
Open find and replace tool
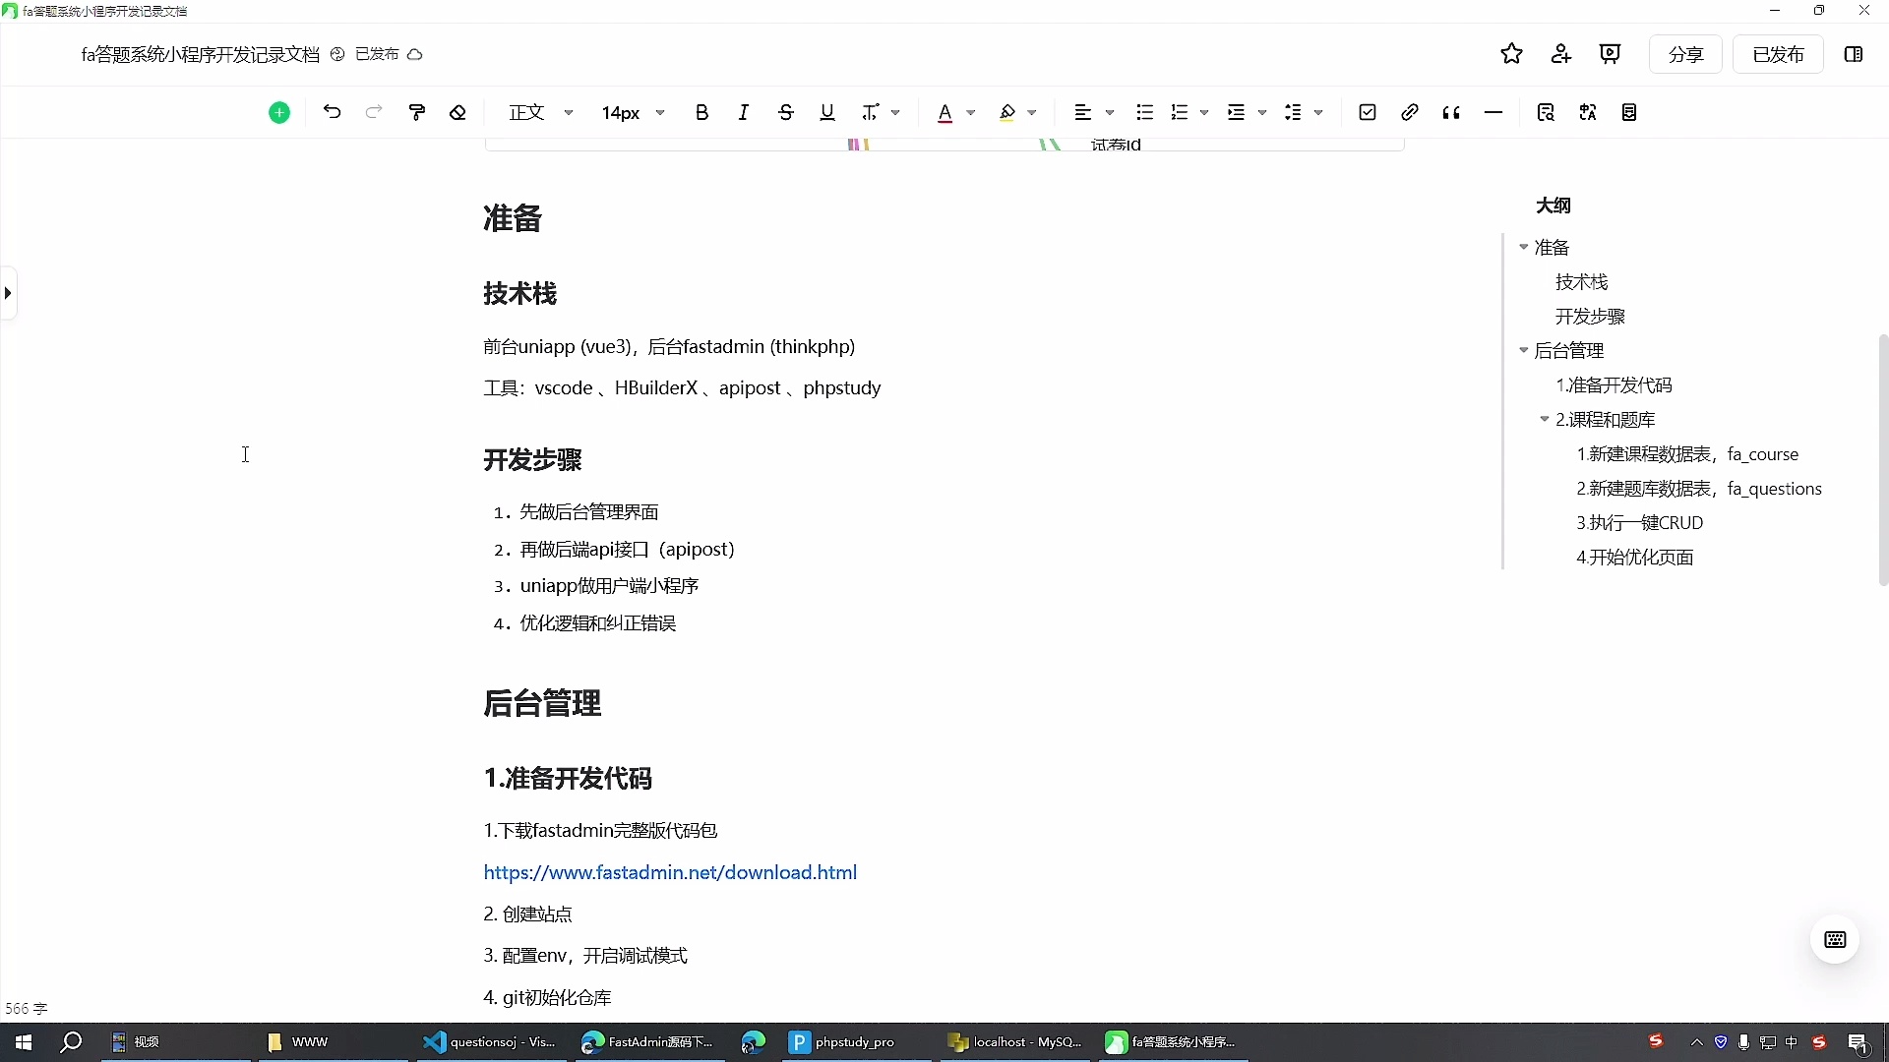click(x=1546, y=112)
